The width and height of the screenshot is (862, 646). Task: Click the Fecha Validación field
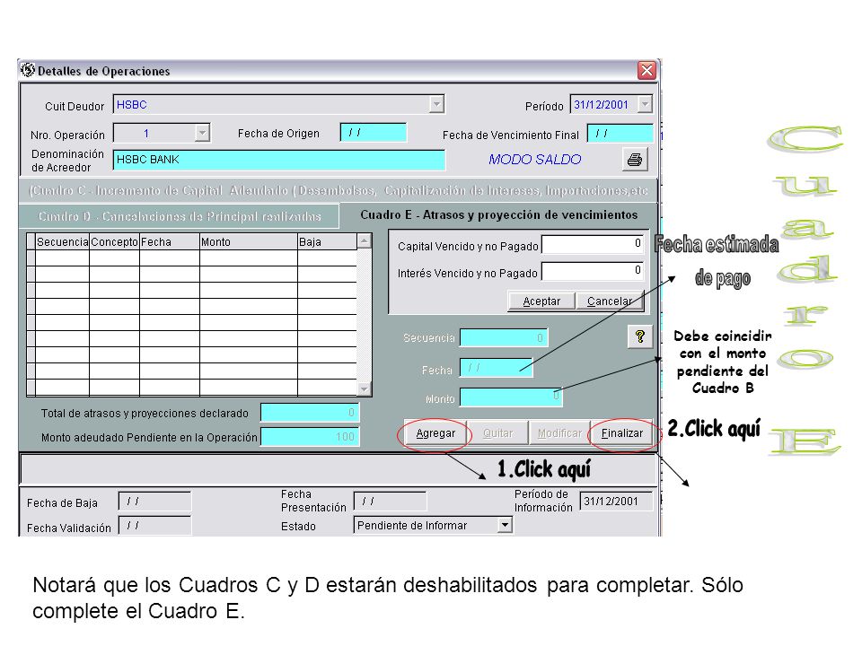pyautogui.click(x=155, y=526)
